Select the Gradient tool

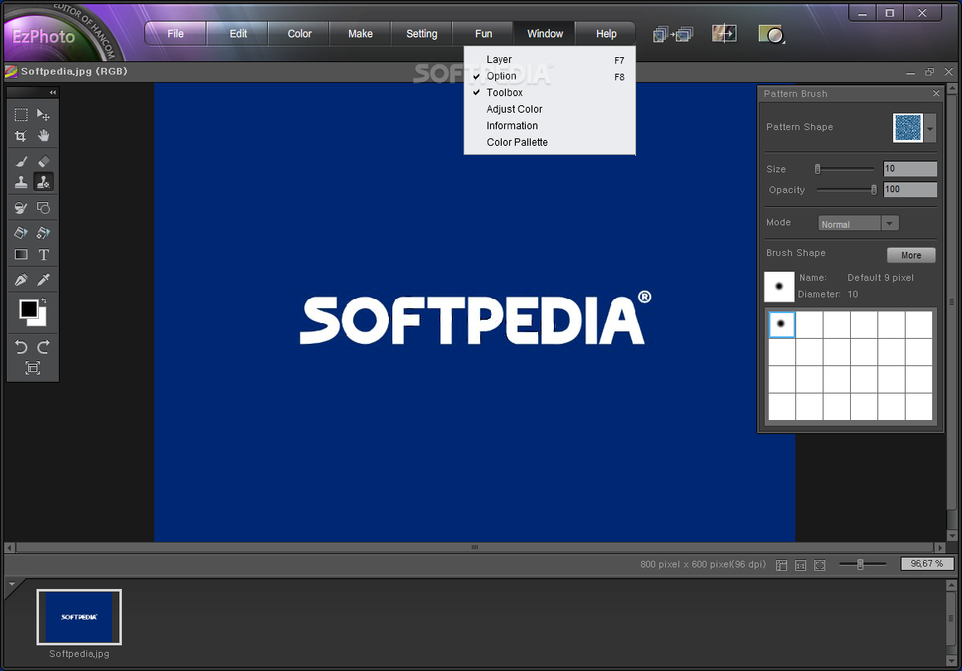click(21, 254)
